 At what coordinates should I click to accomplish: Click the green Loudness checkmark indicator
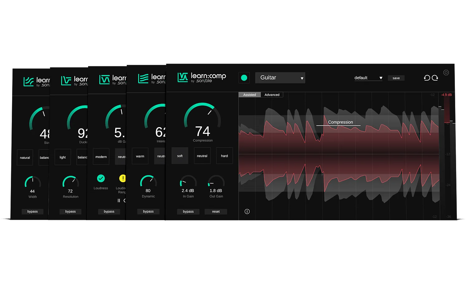pos(101,178)
